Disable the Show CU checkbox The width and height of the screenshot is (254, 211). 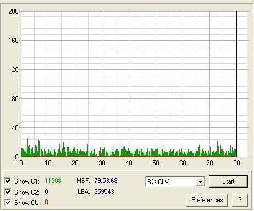tap(8, 202)
